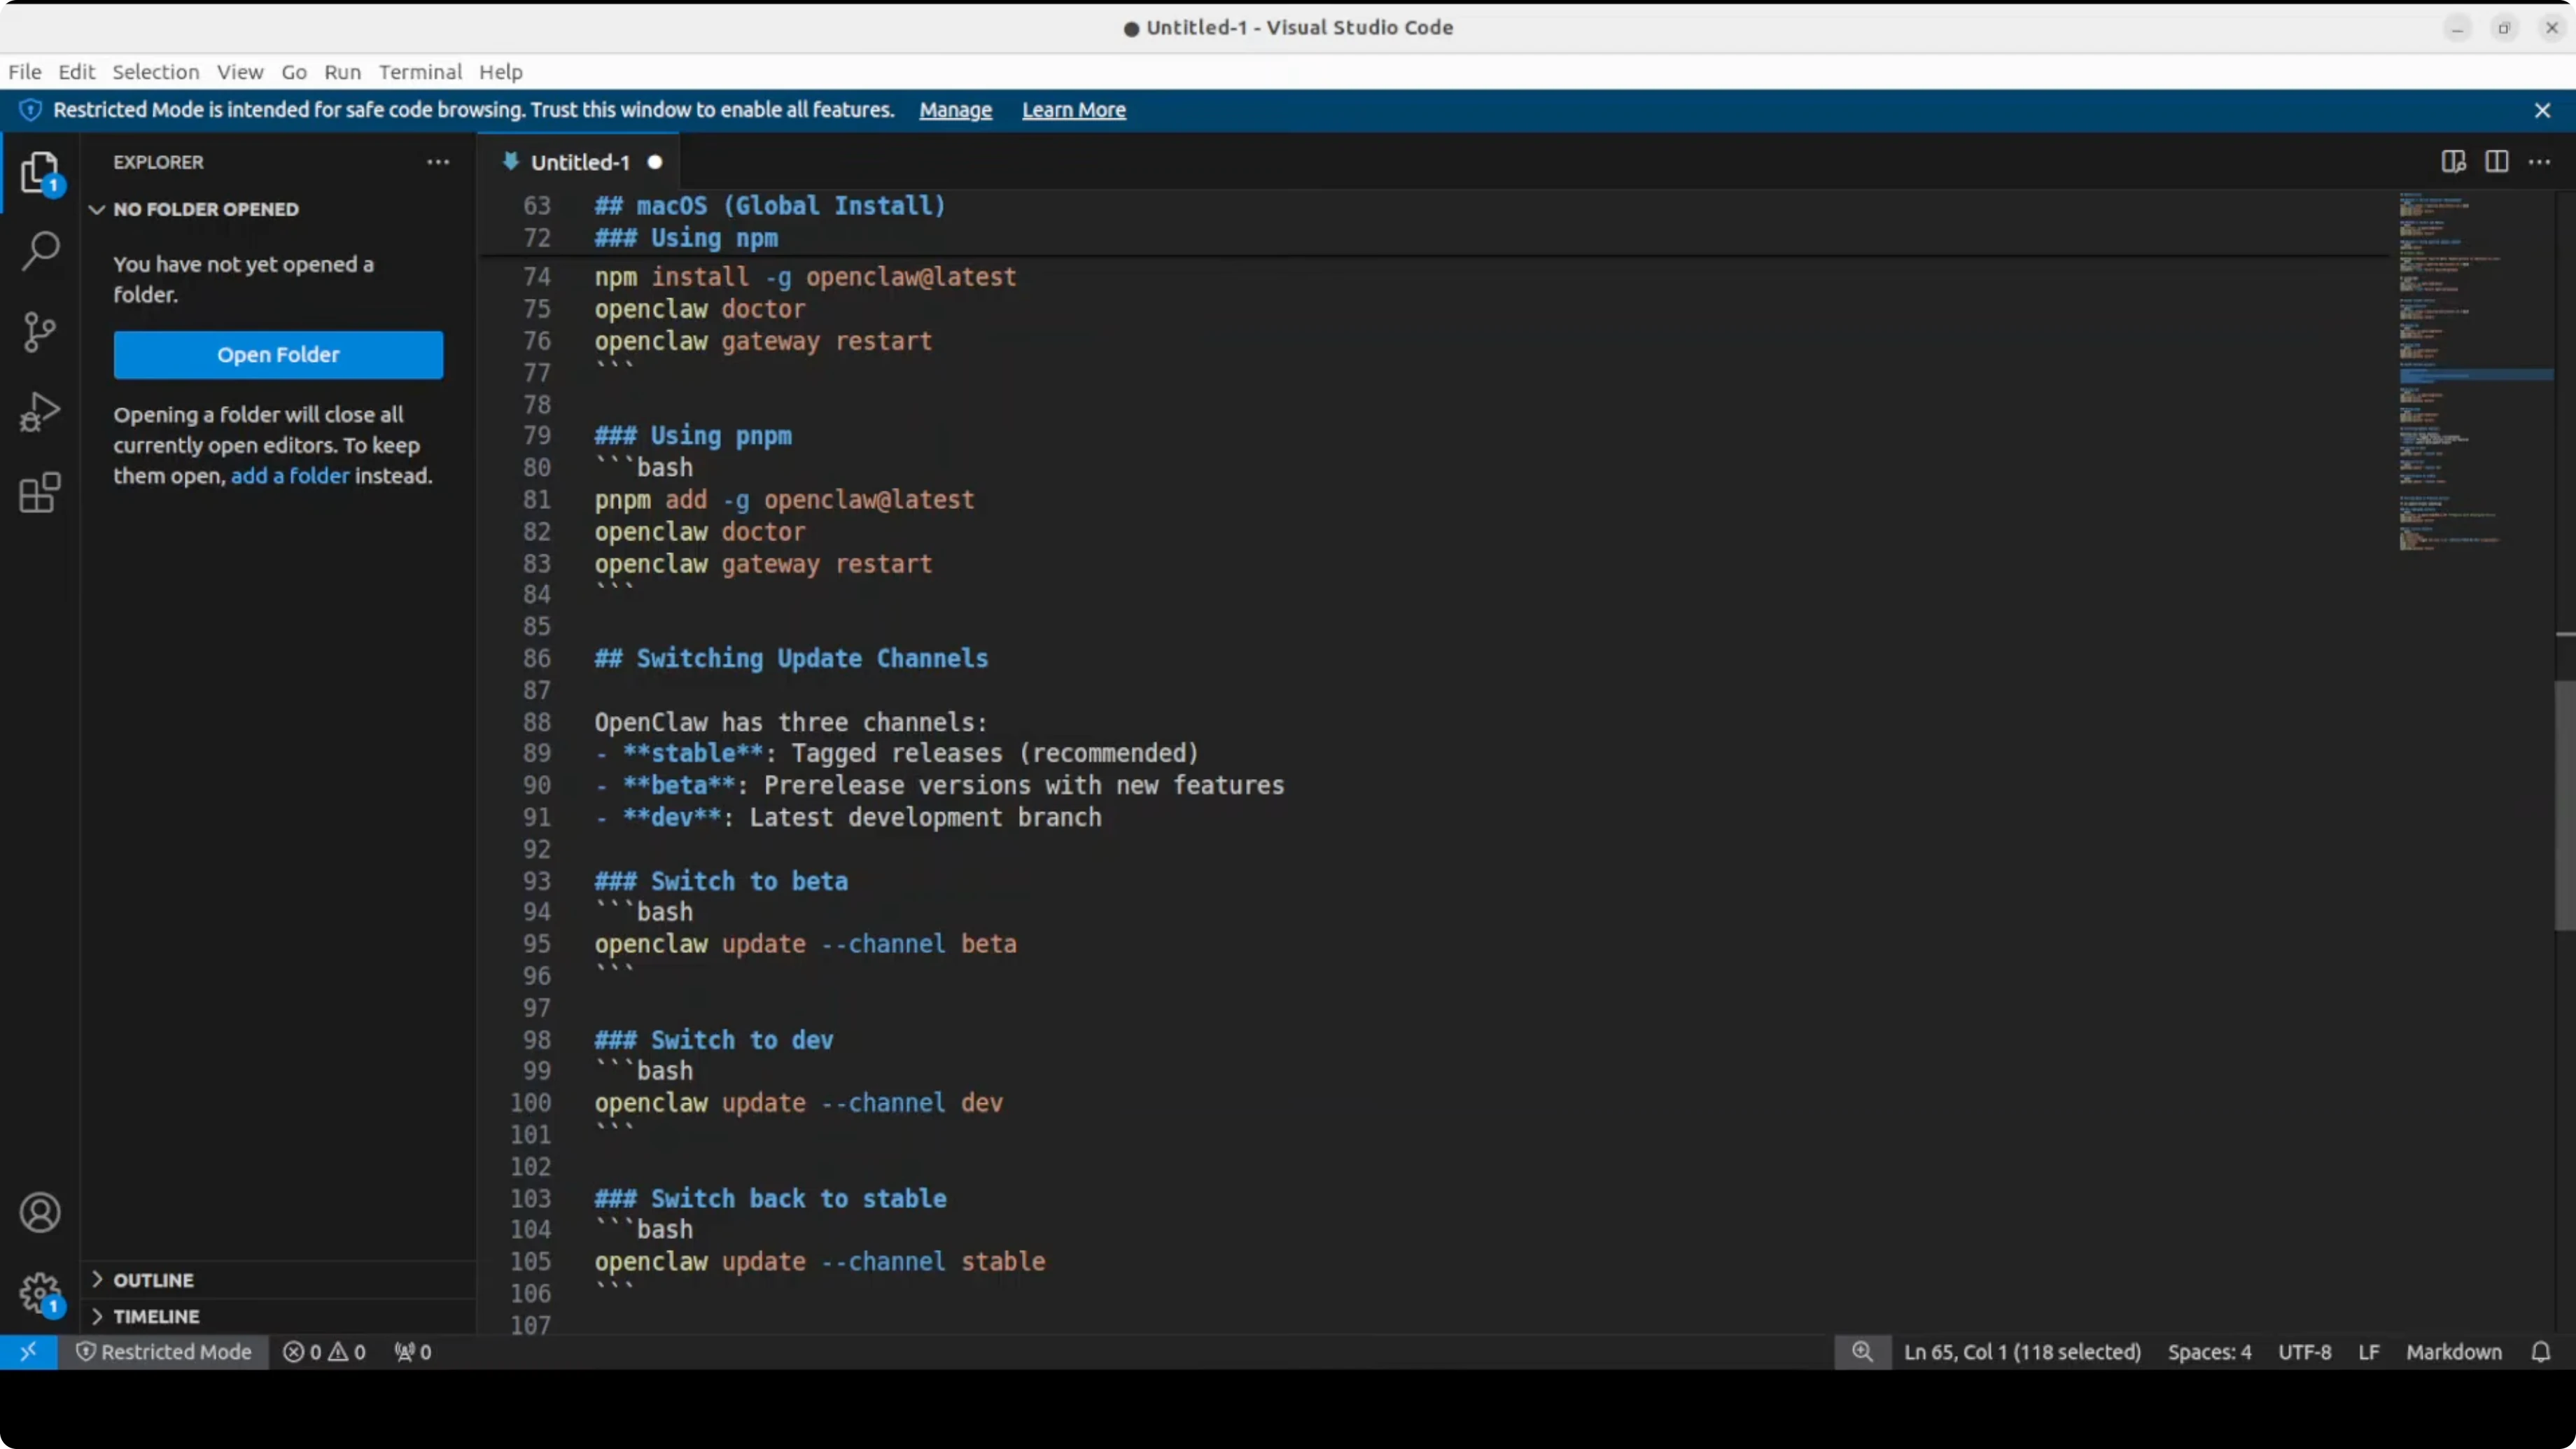Toggle off Restricted Mode via status bar
Viewport: 2576px width, 1449px height.
pos(165,1351)
